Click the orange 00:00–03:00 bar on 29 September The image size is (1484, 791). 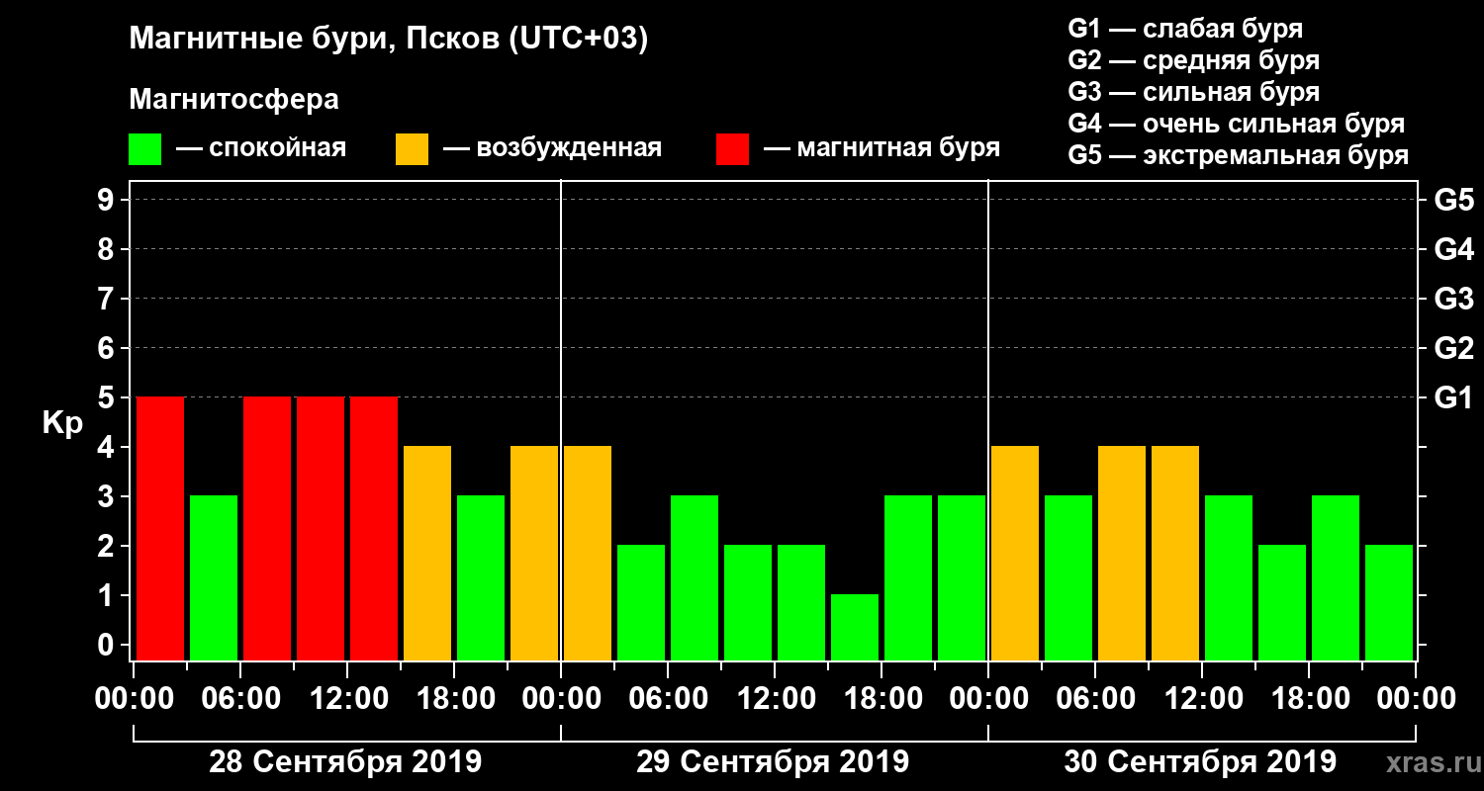pyautogui.click(x=588, y=553)
